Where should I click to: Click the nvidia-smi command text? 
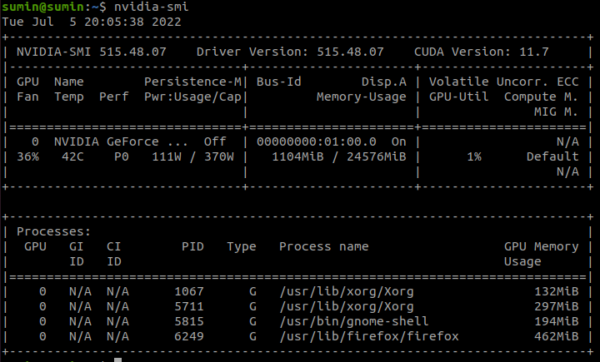pos(151,7)
